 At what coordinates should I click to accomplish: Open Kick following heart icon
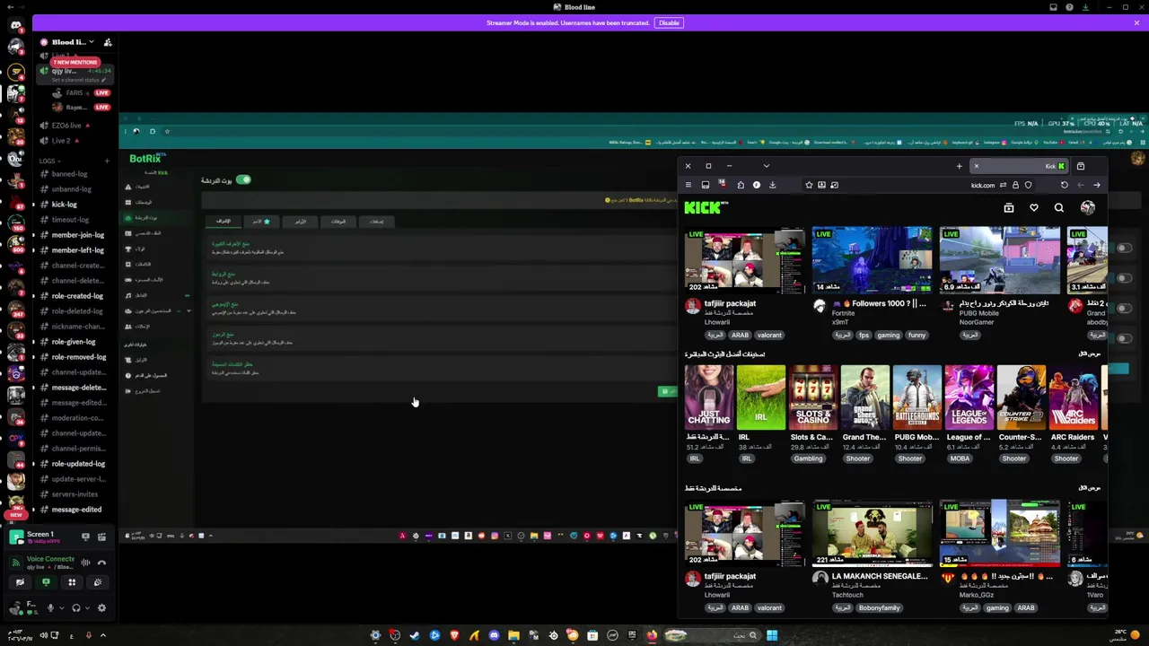point(1034,208)
